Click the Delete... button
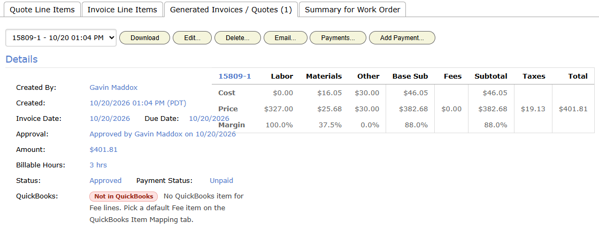This screenshot has width=599, height=230. click(237, 38)
